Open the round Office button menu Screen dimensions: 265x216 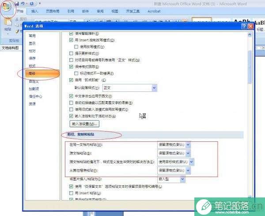[7, 7]
